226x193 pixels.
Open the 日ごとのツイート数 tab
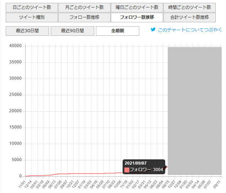(31, 7)
